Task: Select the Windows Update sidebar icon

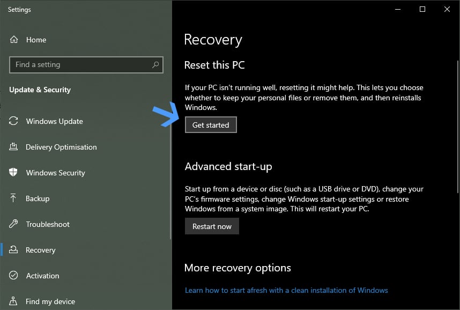Action: pyautogui.click(x=13, y=121)
